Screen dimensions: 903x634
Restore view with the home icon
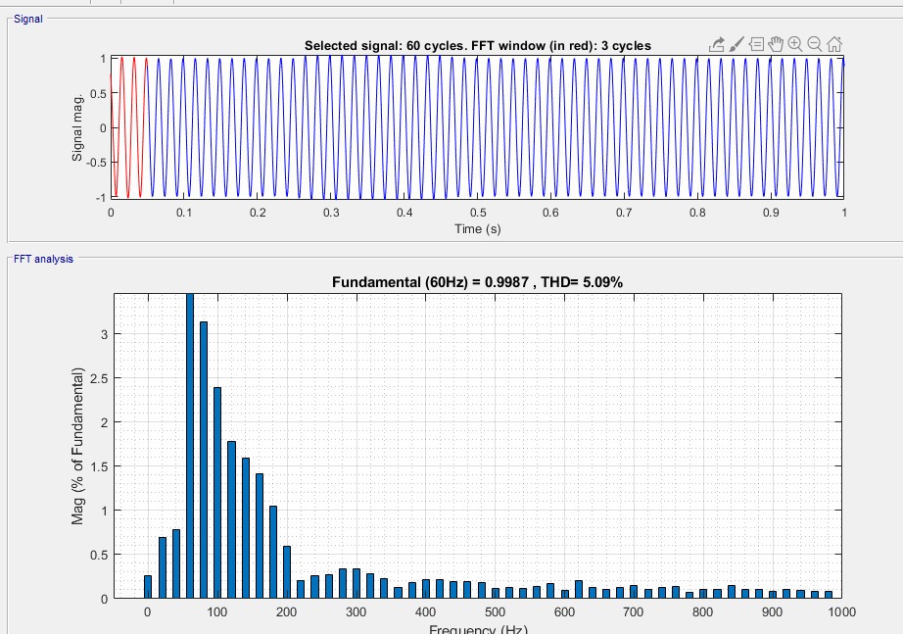[x=834, y=44]
